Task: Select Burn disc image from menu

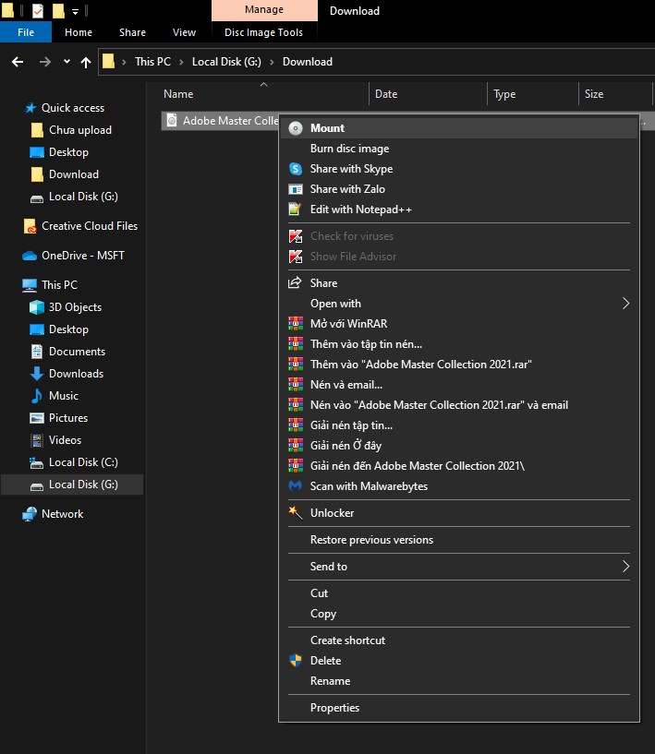Action: coord(349,149)
